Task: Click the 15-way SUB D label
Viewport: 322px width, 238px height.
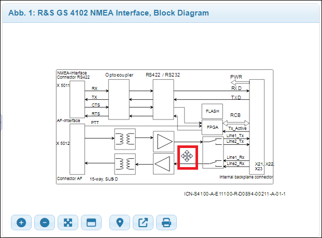Action: pos(104,179)
